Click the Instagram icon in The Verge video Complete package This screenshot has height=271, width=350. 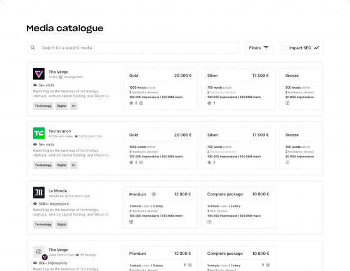(268, 265)
